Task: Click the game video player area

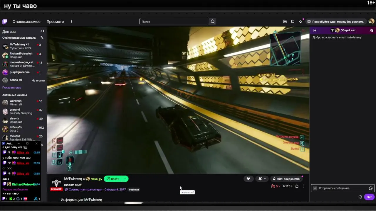Action: (178, 100)
